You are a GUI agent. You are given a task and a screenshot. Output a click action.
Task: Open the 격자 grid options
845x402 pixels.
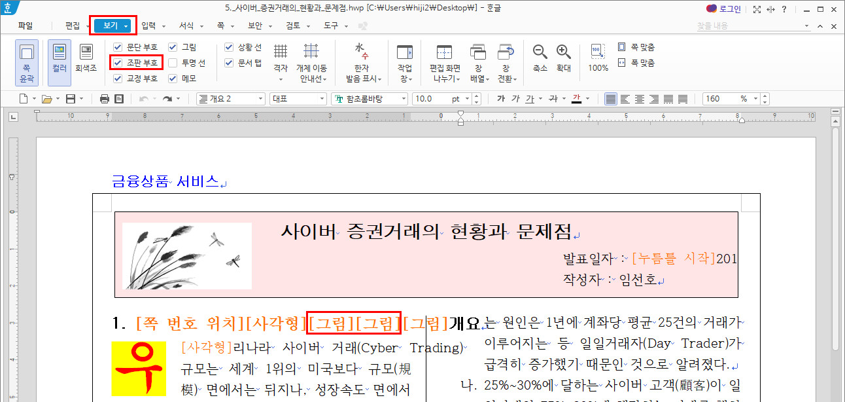[281, 63]
